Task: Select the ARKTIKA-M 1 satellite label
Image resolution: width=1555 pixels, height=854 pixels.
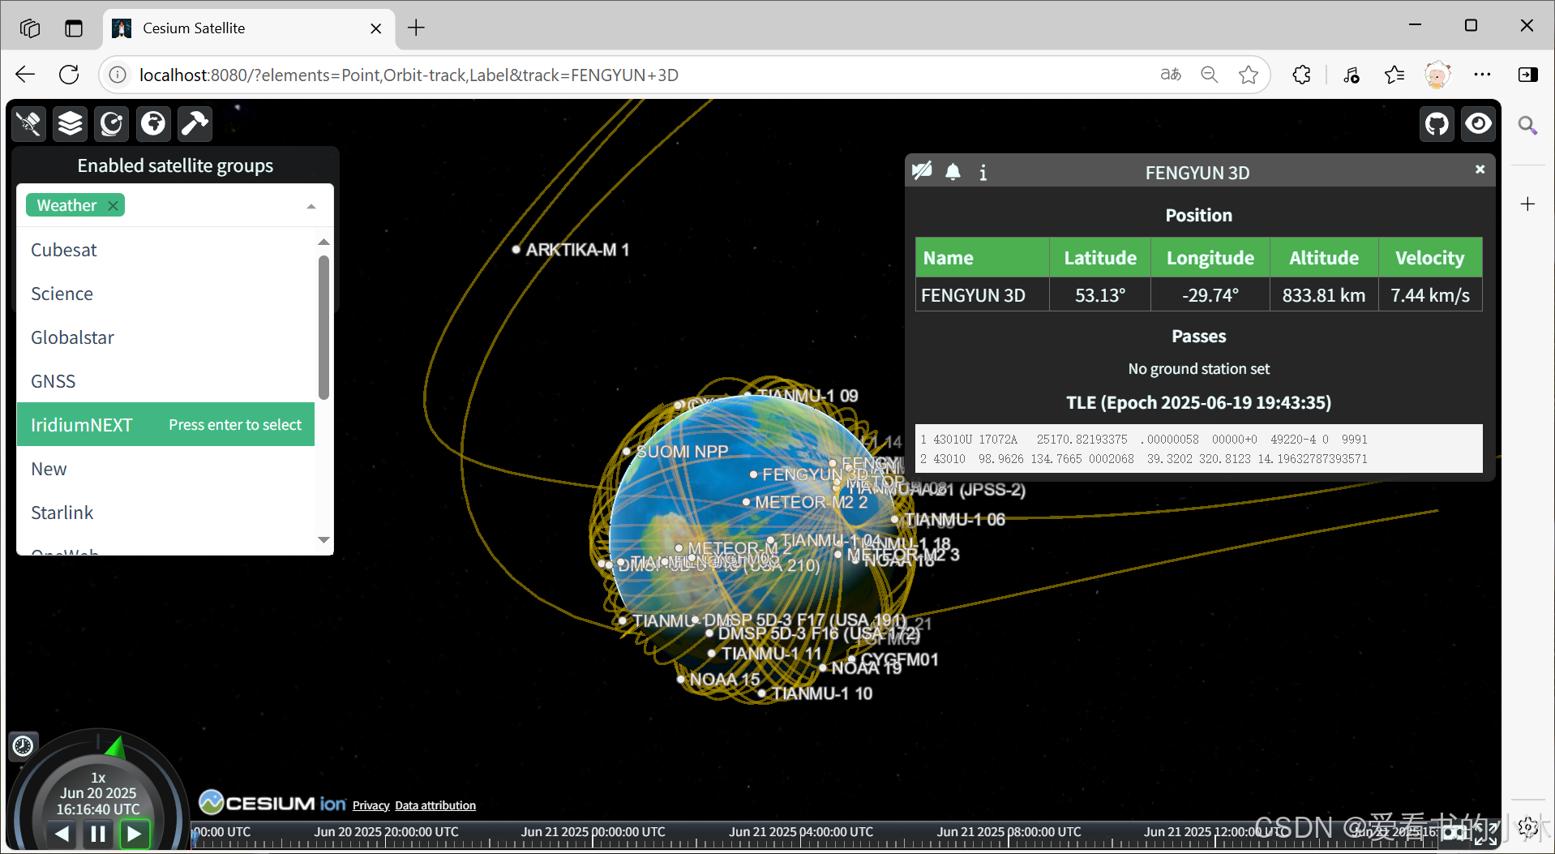Action: [x=577, y=250]
